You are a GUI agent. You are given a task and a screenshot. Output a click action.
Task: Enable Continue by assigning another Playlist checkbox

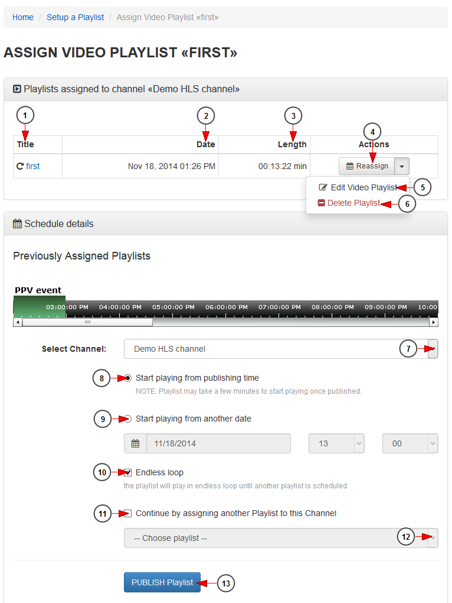(128, 513)
